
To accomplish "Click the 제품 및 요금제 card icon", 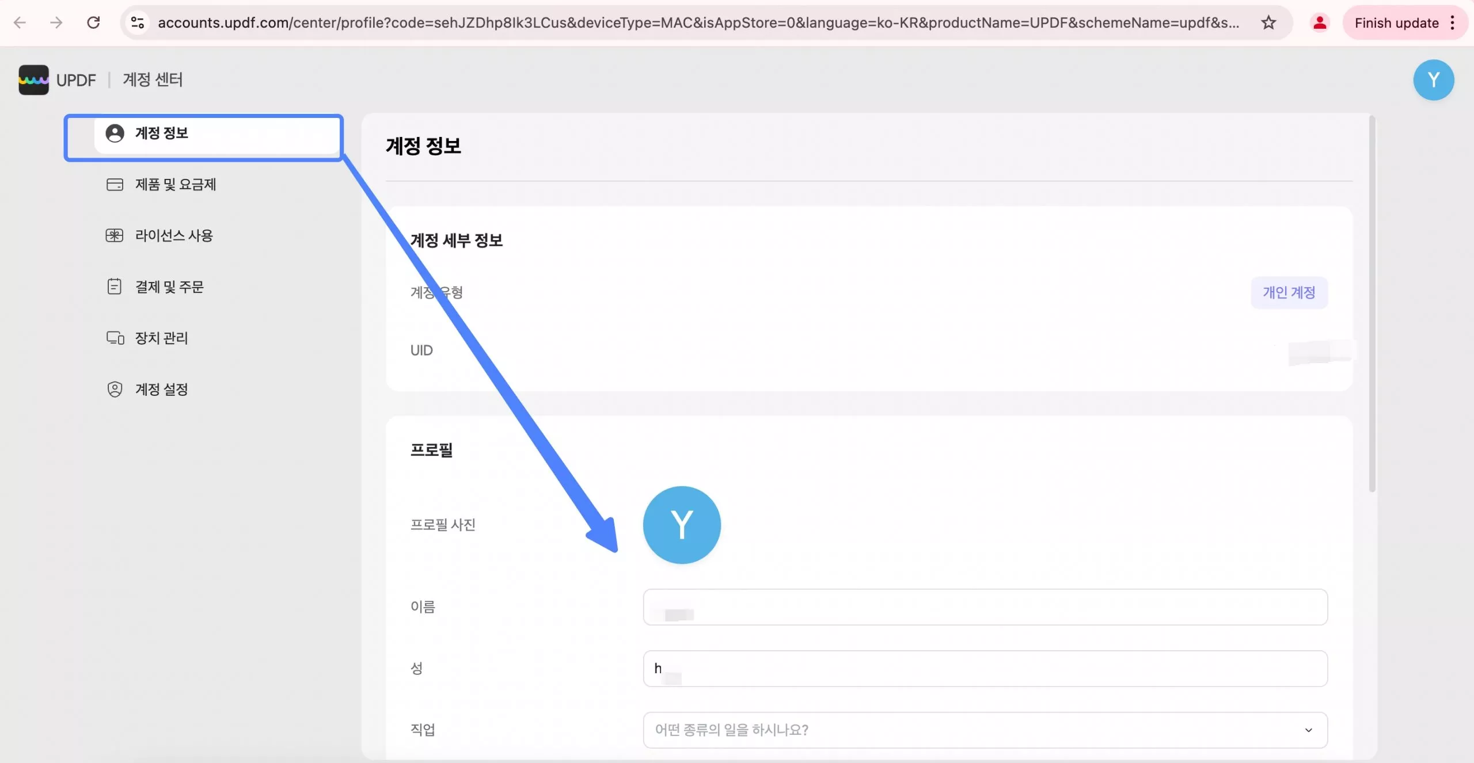I will click(x=115, y=185).
